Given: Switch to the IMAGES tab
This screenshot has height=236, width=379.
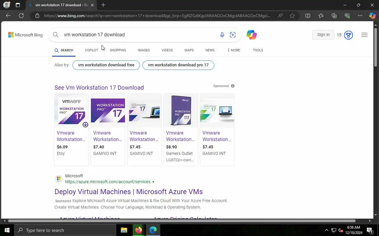Looking at the screenshot, I should tap(144, 50).
